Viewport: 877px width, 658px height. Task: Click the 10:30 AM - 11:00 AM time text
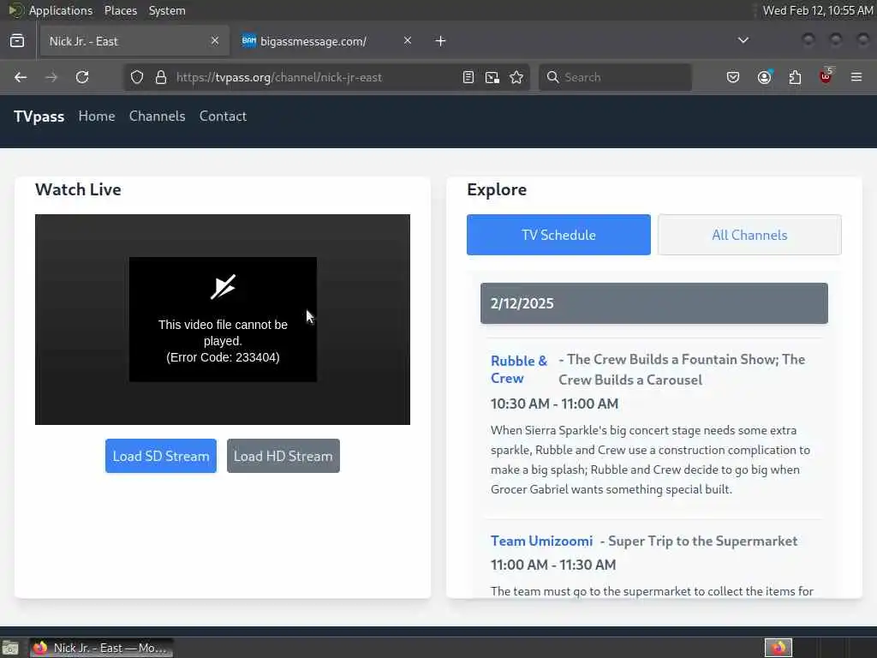(x=554, y=404)
